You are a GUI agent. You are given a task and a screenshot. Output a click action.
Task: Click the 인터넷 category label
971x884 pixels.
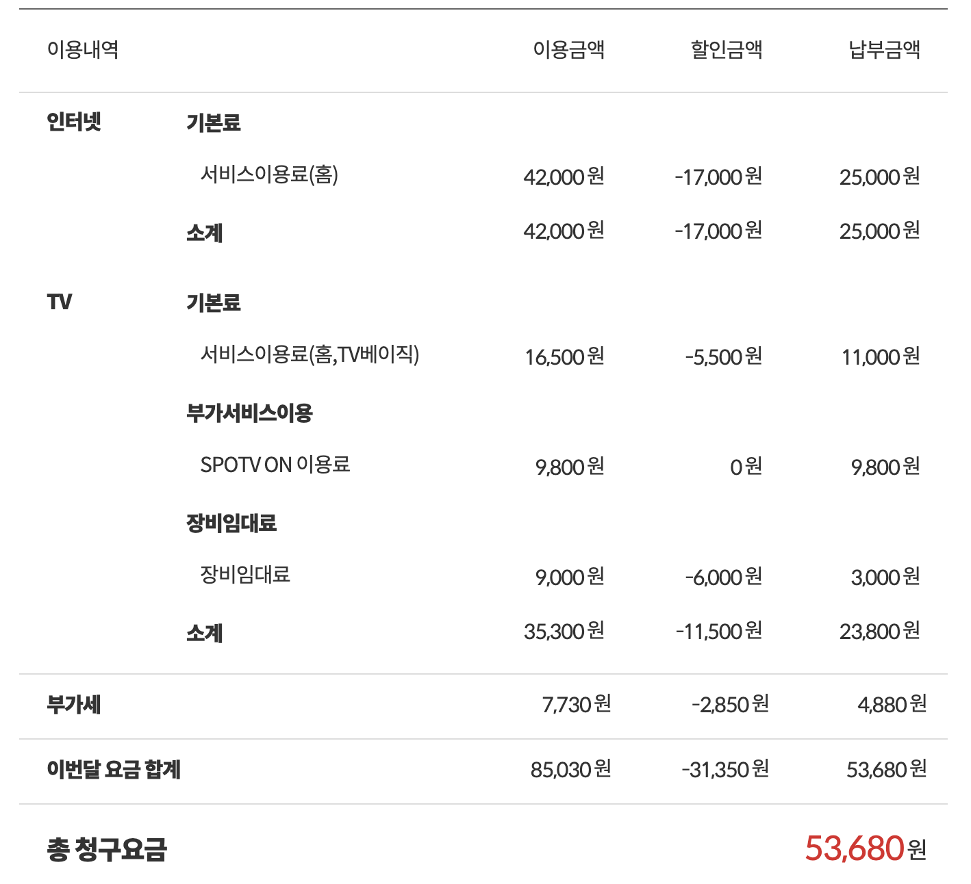[x=74, y=122]
